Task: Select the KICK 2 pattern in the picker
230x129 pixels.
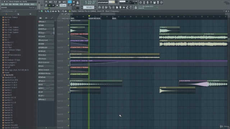Action: [46, 89]
